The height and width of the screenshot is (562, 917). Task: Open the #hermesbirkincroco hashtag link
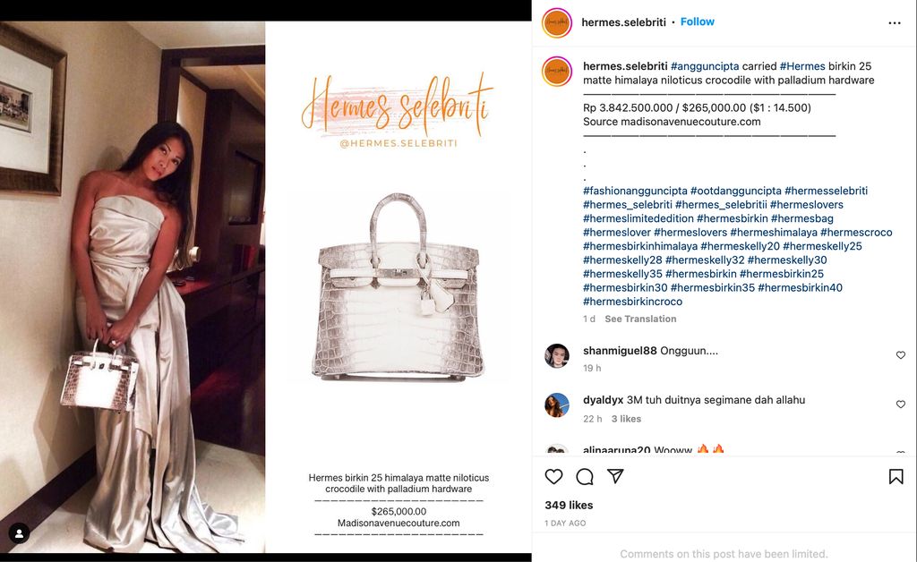click(632, 302)
